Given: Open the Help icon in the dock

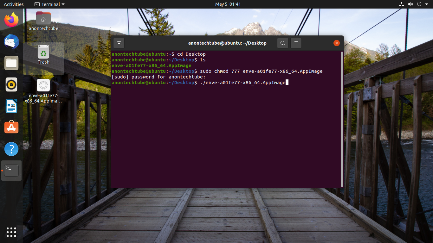Looking at the screenshot, I should coord(11,149).
